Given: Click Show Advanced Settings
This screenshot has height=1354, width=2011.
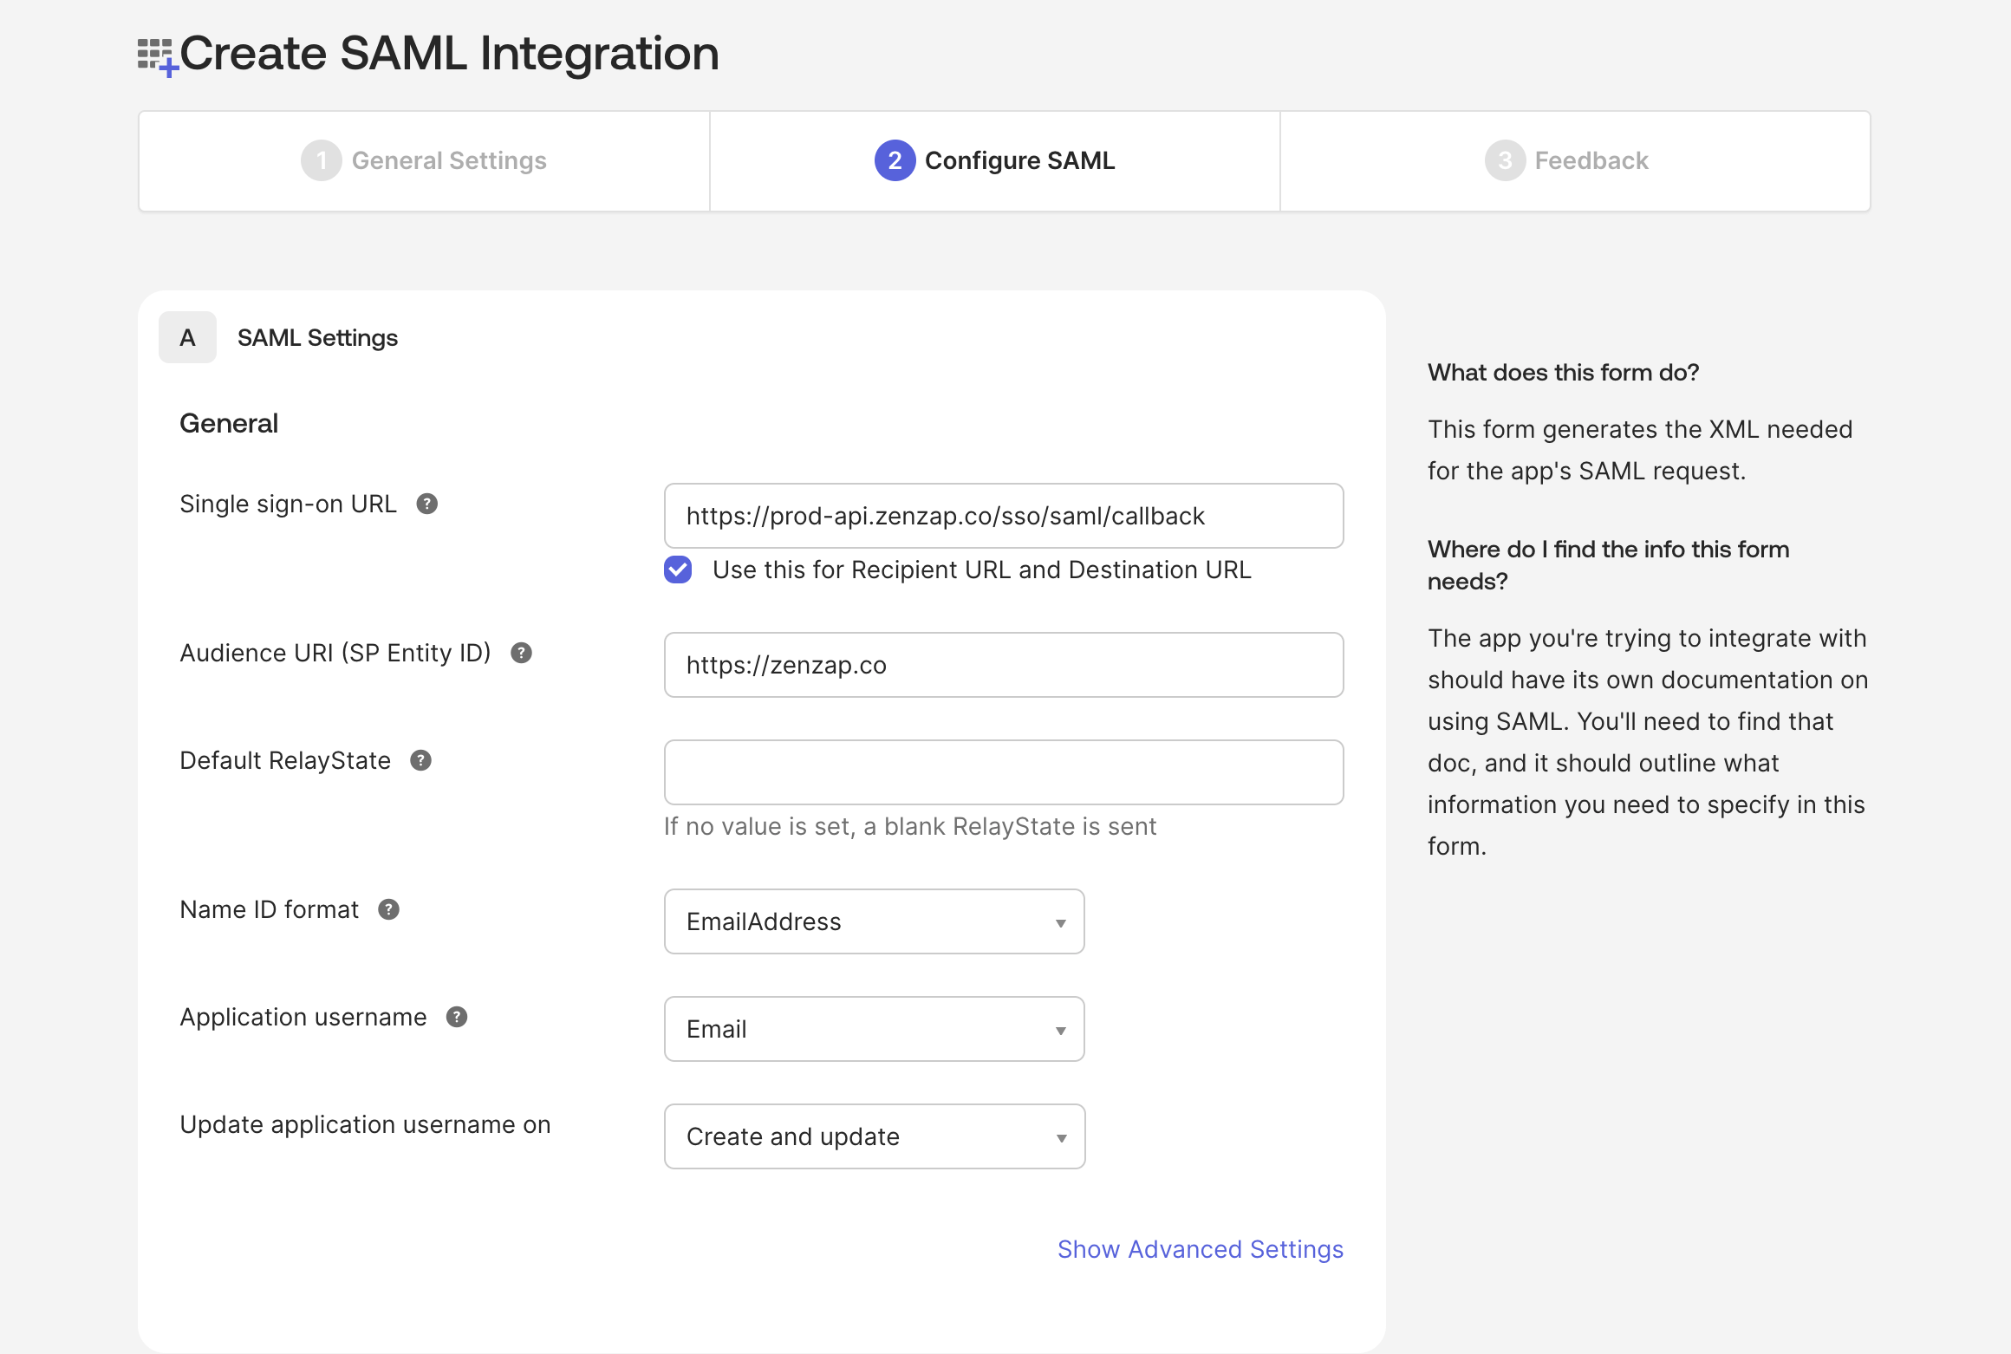Looking at the screenshot, I should click(1200, 1248).
